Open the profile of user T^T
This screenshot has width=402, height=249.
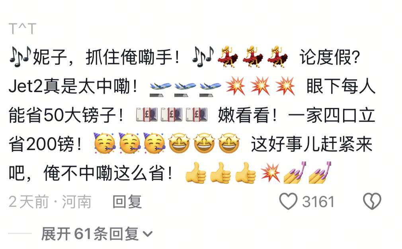tap(22, 29)
